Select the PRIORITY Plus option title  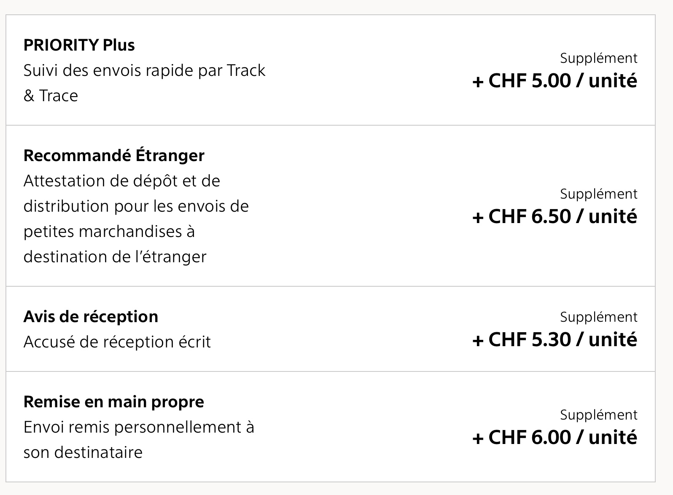79,45
